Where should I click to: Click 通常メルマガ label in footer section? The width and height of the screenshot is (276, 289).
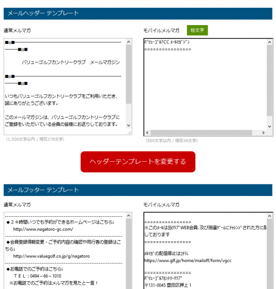pyautogui.click(x=17, y=205)
